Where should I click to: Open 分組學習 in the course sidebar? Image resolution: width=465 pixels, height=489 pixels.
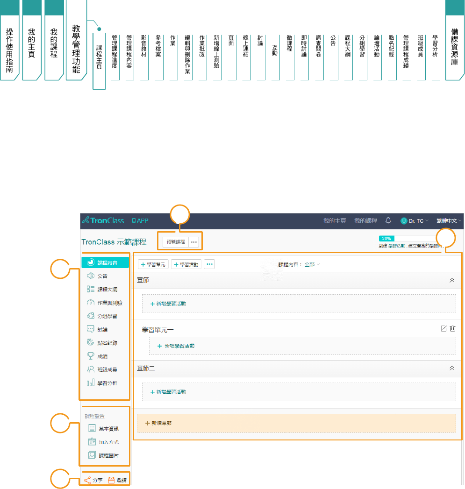(x=102, y=316)
